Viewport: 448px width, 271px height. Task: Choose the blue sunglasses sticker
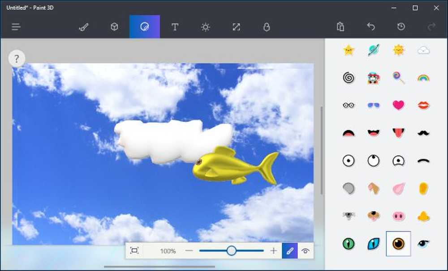tap(374, 105)
